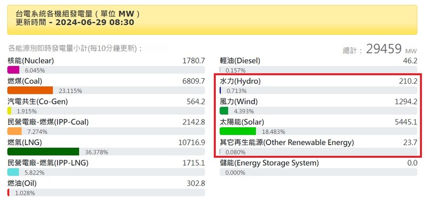The image size is (425, 199).
Task: Select the LNG dark green bar
Action: [x=43, y=152]
